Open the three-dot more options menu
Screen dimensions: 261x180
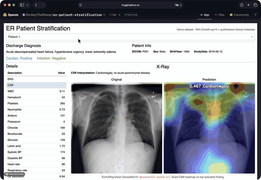(x=255, y=15)
